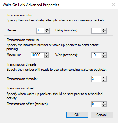Decrease the Retries value with down arrow
Viewport: 118px width, 123px height.
47,32
